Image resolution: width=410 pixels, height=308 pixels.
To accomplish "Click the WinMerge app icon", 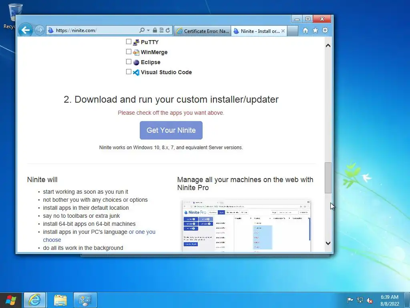I will pyautogui.click(x=136, y=53).
